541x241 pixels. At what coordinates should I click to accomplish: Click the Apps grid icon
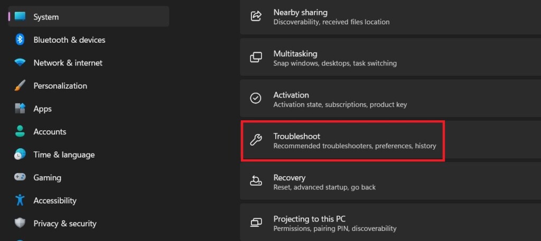(x=20, y=109)
